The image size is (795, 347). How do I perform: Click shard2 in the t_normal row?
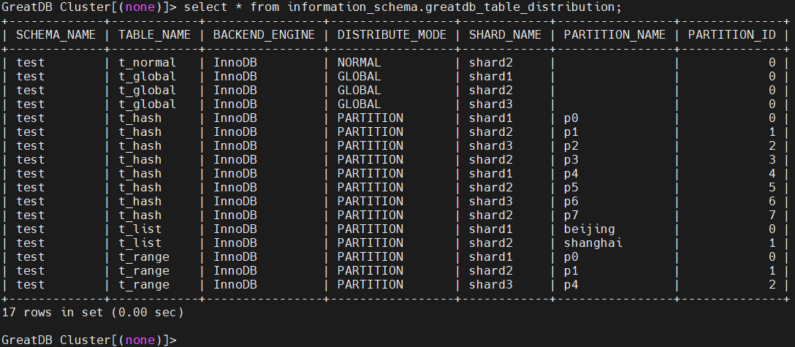coord(491,63)
